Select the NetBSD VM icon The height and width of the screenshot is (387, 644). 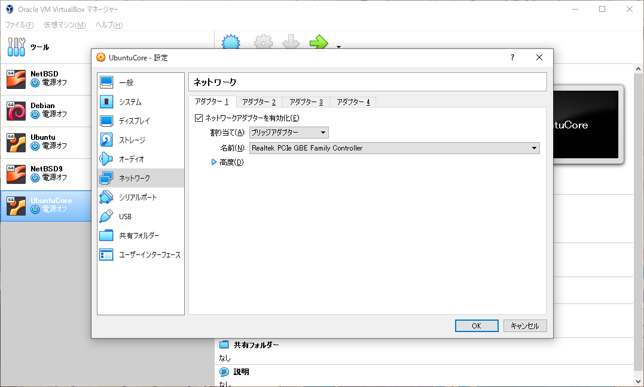(16, 79)
